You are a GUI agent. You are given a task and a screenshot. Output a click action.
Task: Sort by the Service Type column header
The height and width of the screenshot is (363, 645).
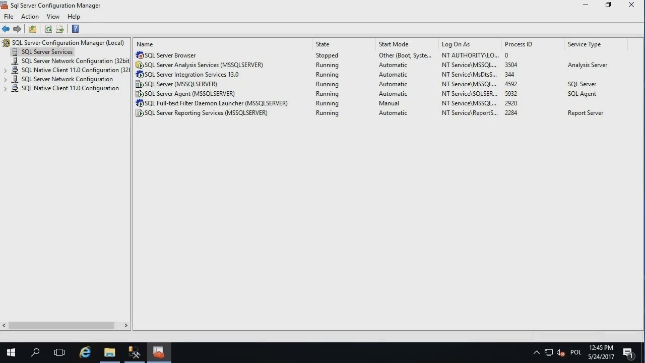596,44
